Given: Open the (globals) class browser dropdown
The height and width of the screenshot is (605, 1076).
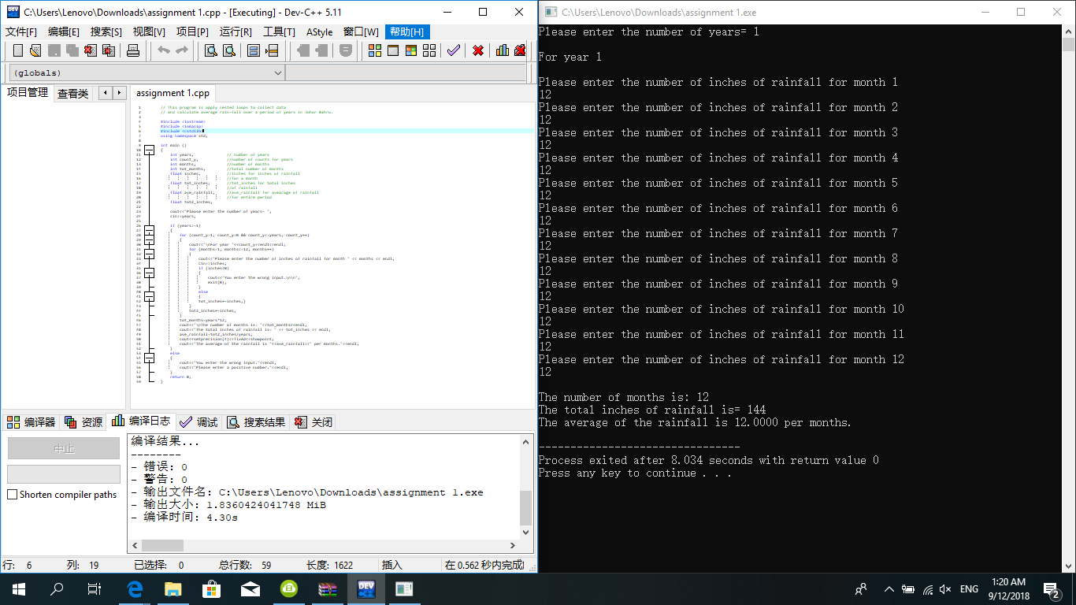Looking at the screenshot, I should tap(278, 72).
